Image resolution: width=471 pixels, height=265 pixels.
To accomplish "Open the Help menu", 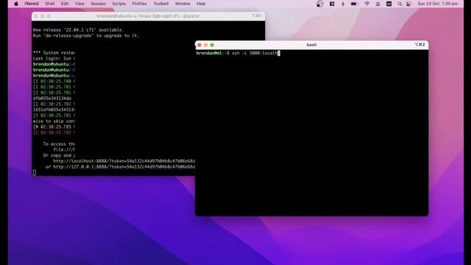I will point(201,4).
